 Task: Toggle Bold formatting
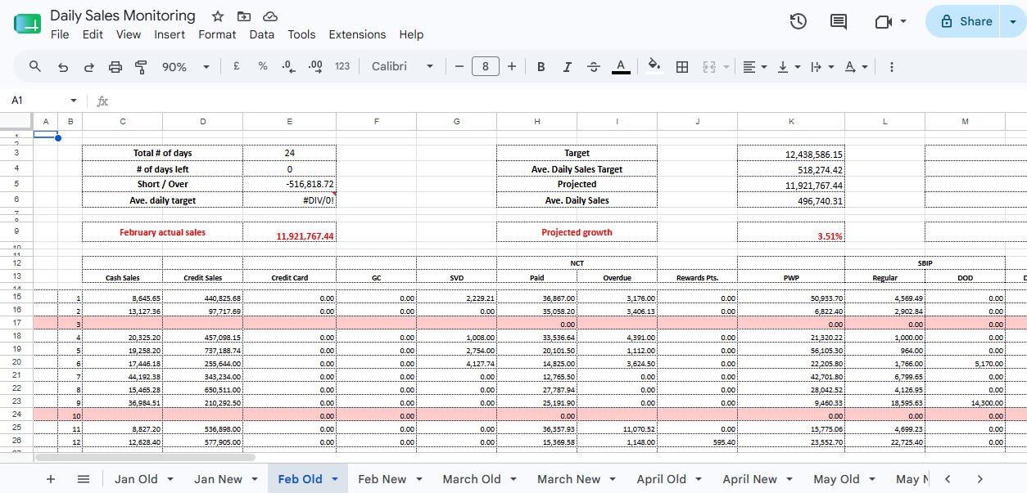coord(541,67)
